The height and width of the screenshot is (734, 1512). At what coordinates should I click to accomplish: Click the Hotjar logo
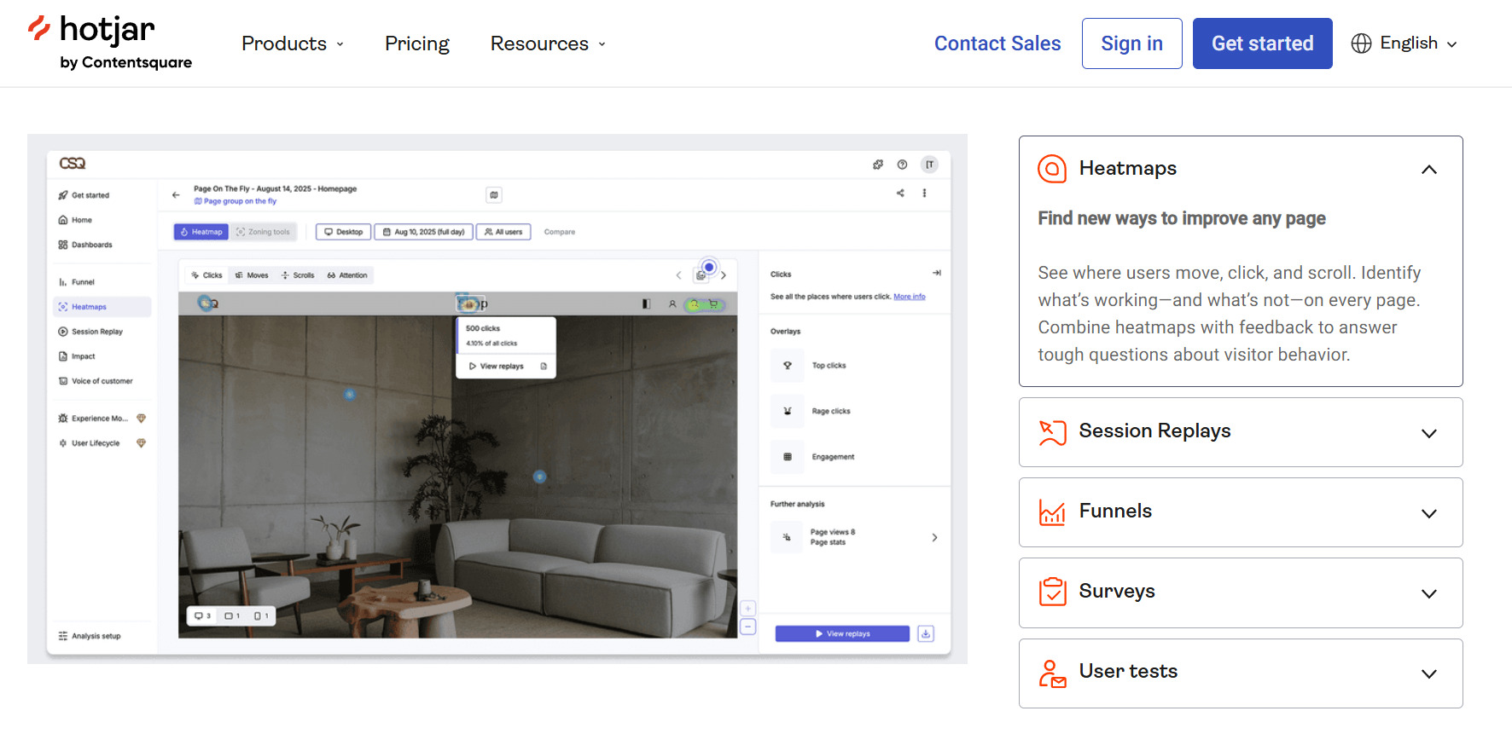(108, 43)
